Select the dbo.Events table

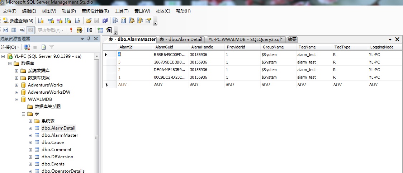coord(53,164)
